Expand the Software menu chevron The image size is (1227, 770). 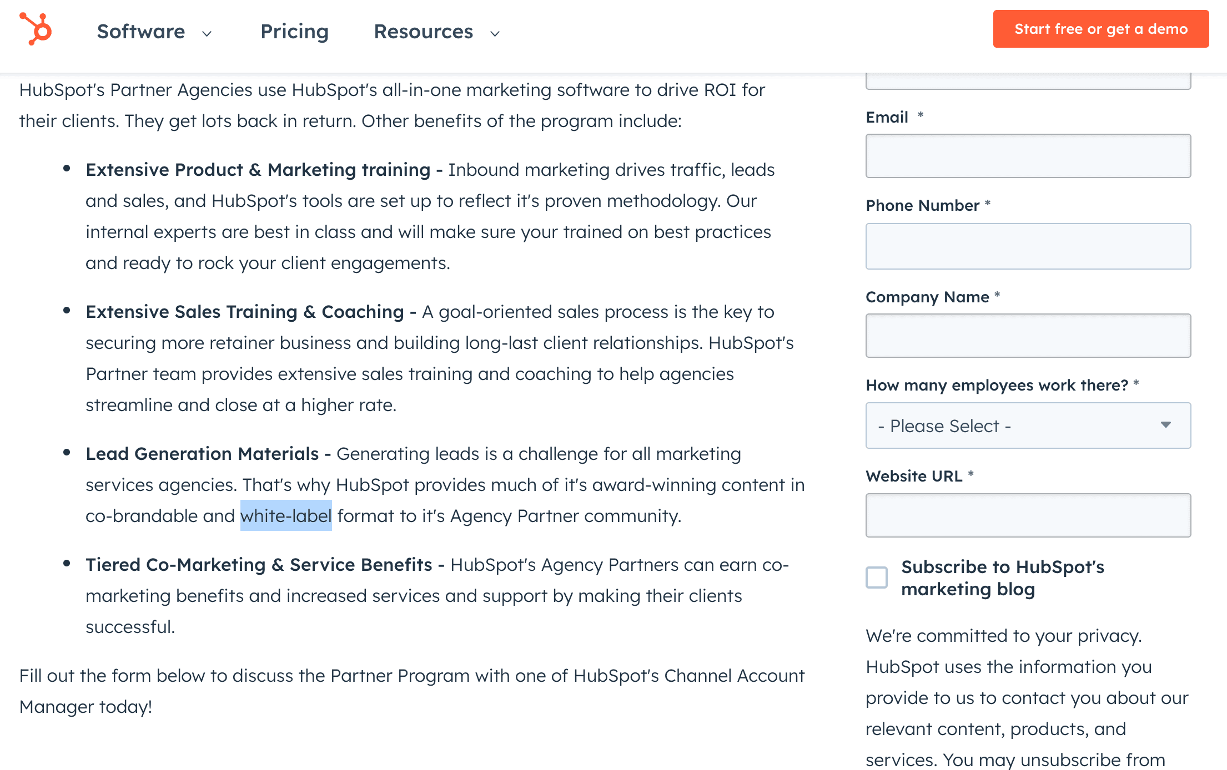pos(207,34)
